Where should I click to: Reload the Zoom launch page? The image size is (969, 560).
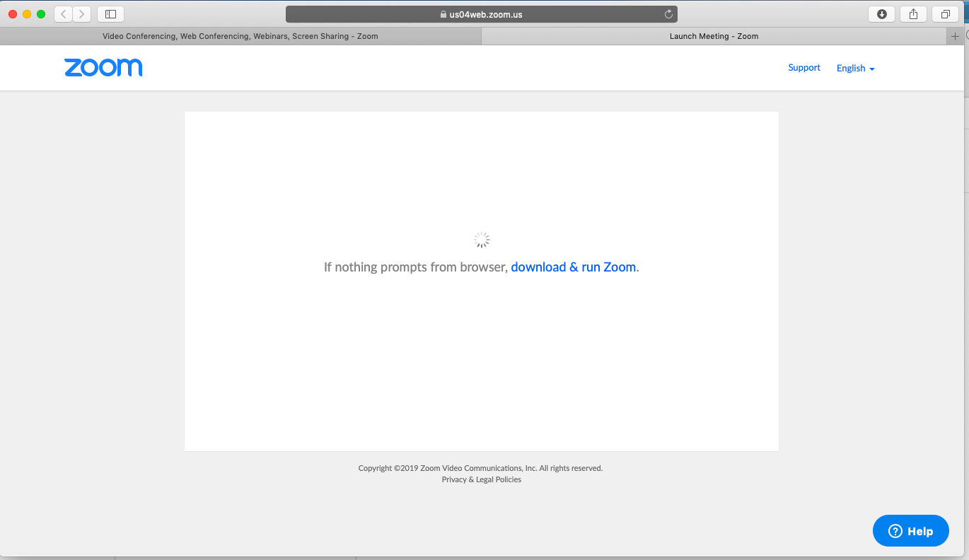click(x=668, y=14)
